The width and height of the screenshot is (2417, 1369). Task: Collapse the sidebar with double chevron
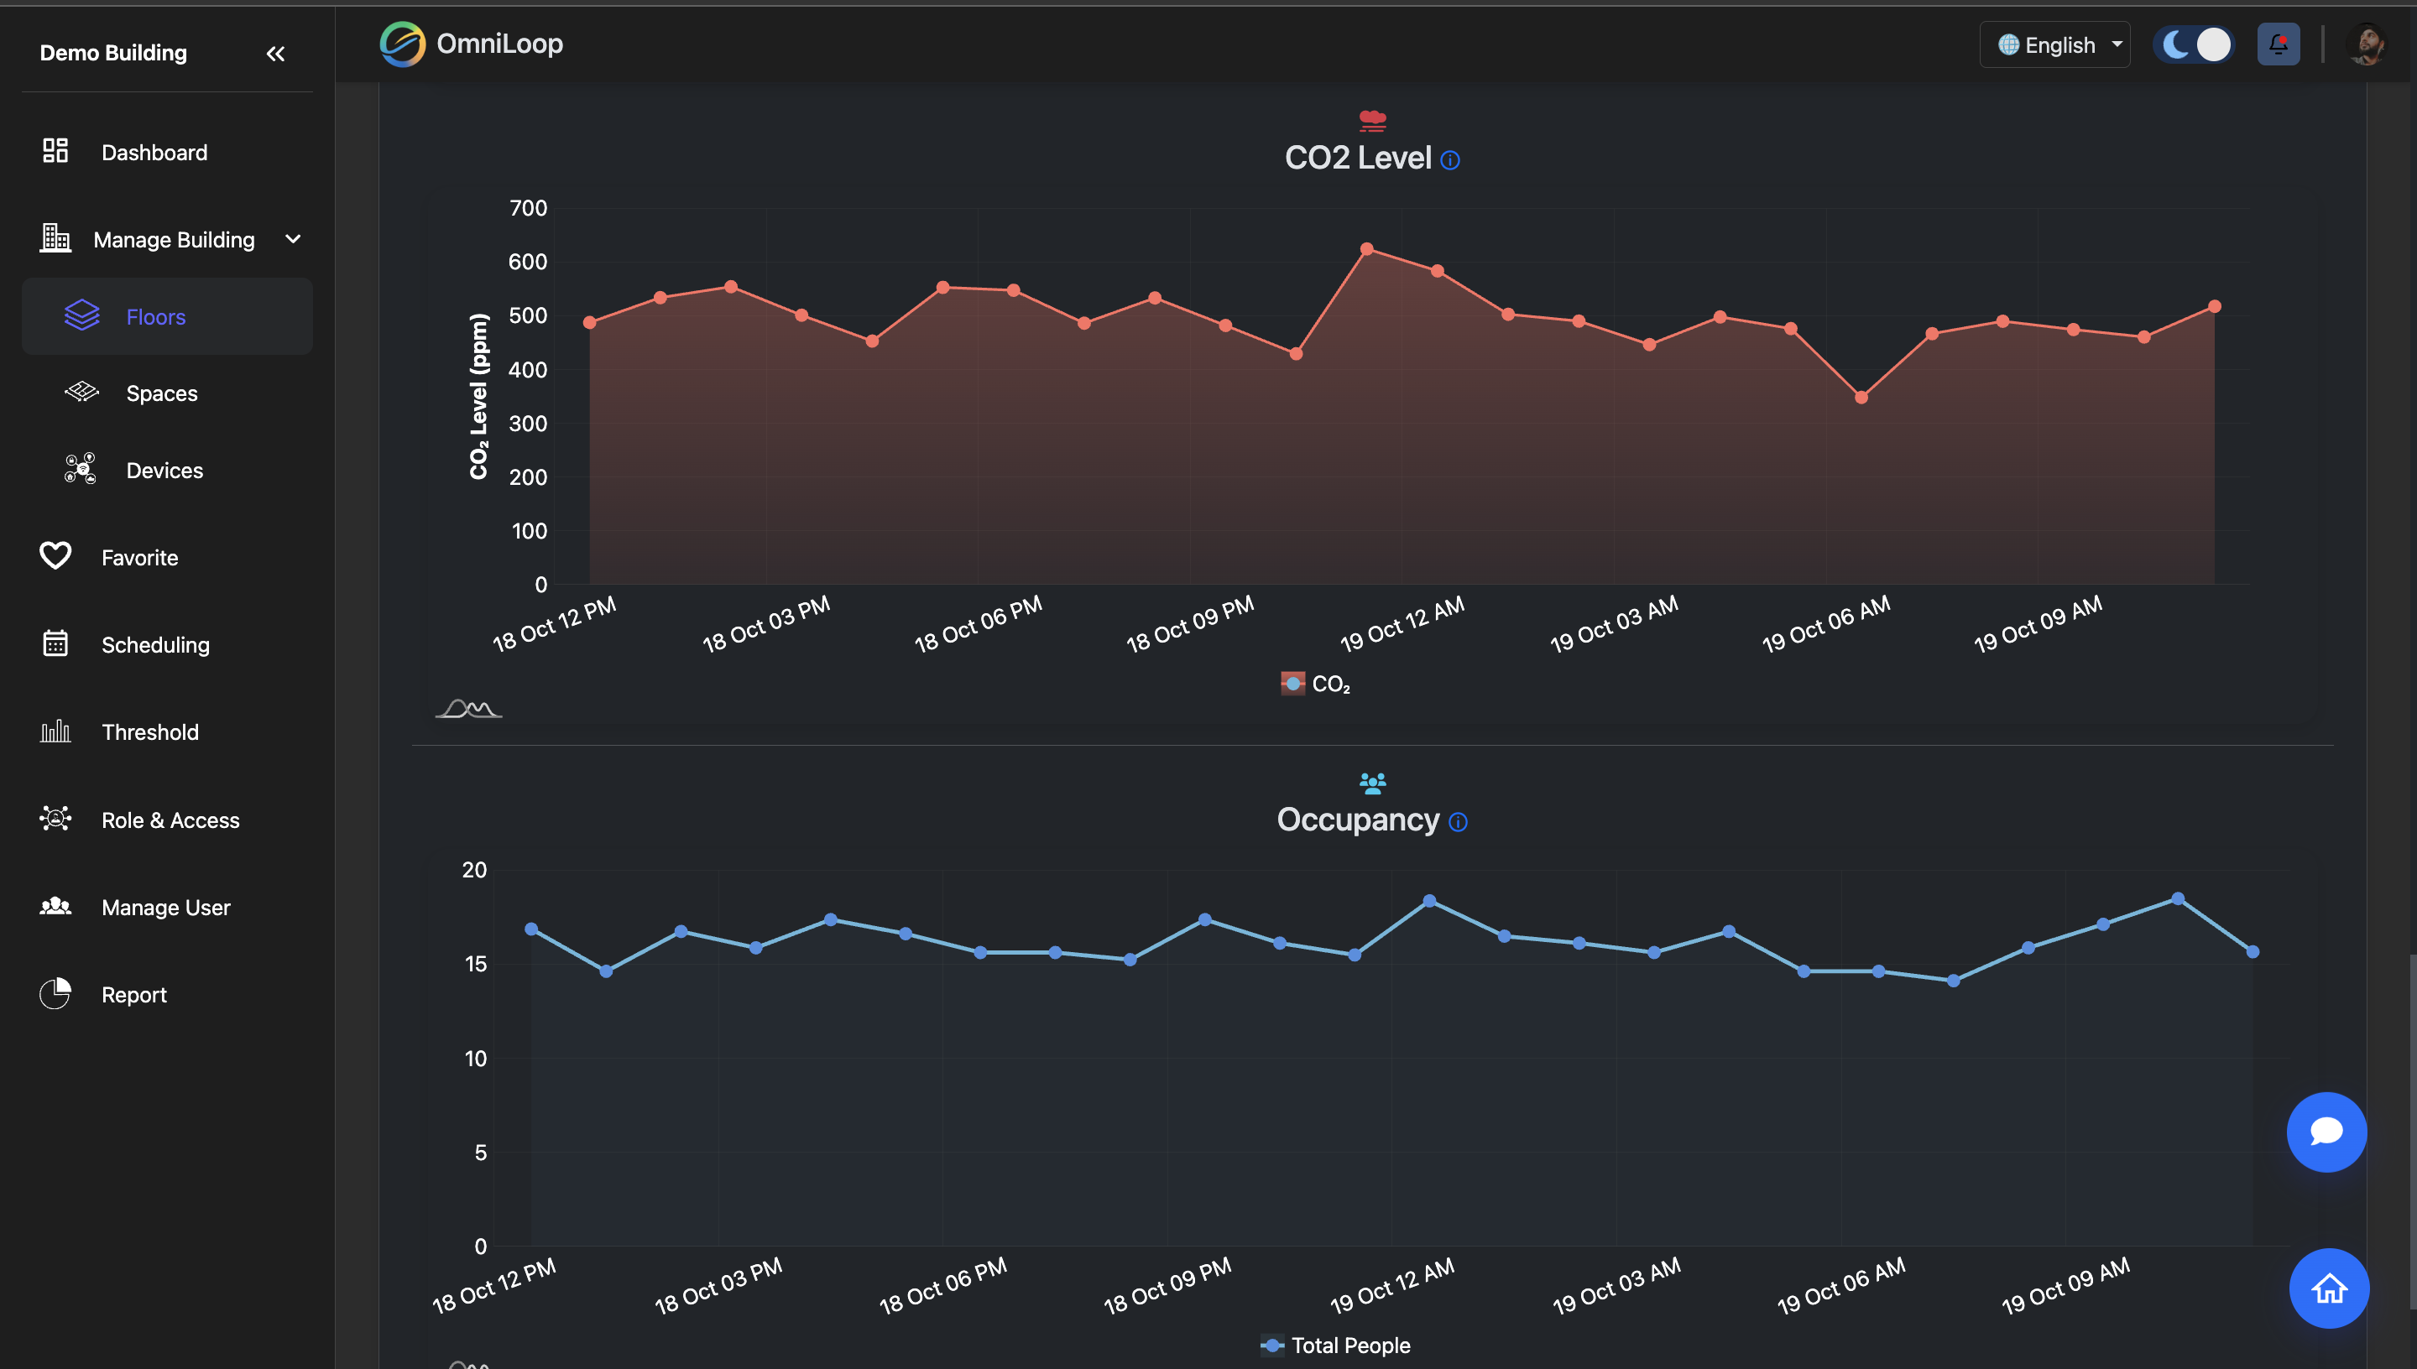(x=274, y=54)
